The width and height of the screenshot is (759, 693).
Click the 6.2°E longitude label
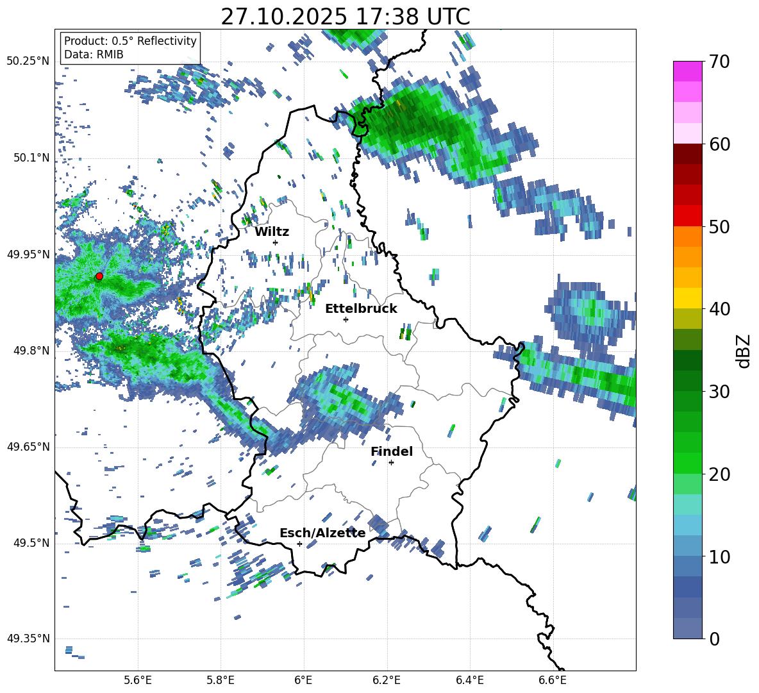387,681
